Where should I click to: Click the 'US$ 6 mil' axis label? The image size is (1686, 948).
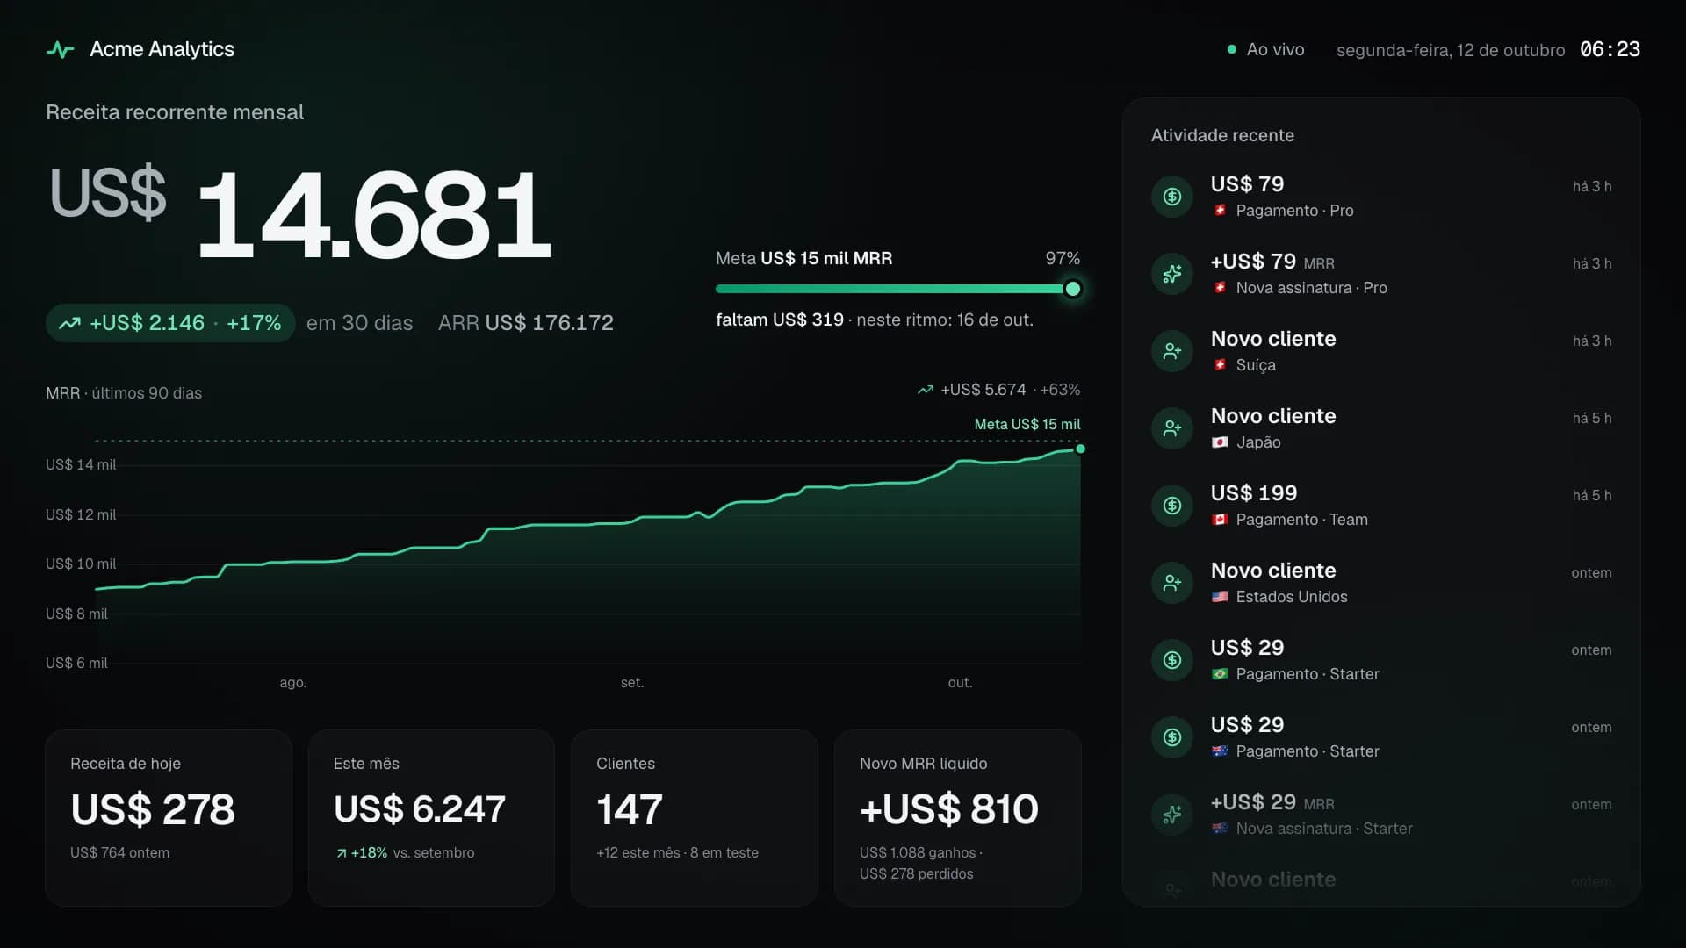tap(76, 663)
